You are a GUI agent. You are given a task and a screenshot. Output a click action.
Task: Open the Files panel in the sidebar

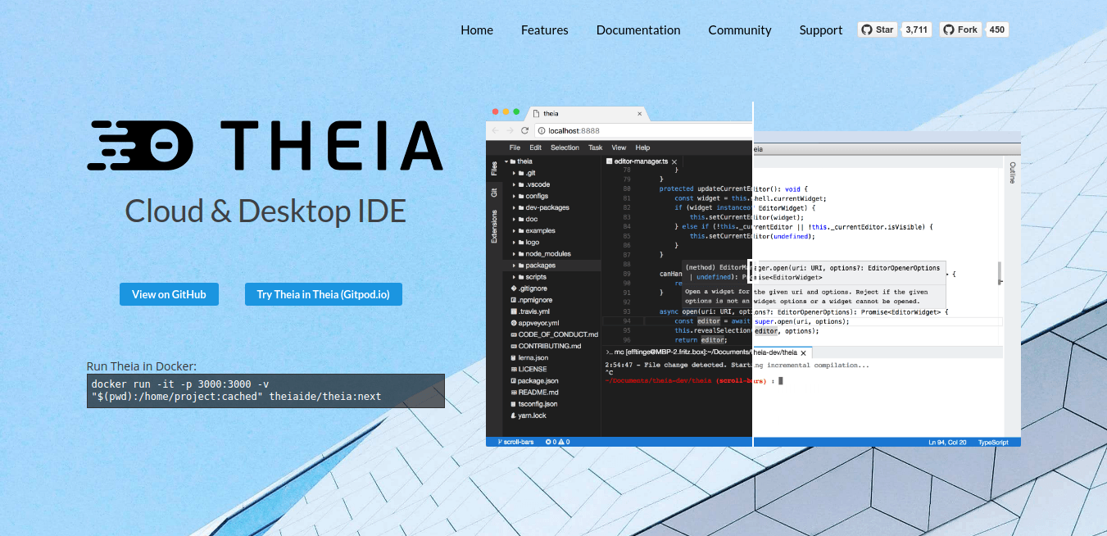coord(494,166)
